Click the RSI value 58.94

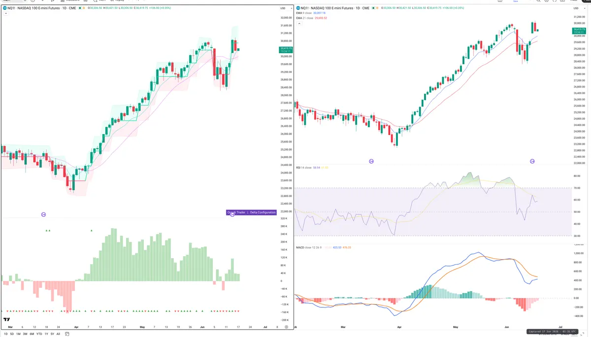pyautogui.click(x=317, y=168)
